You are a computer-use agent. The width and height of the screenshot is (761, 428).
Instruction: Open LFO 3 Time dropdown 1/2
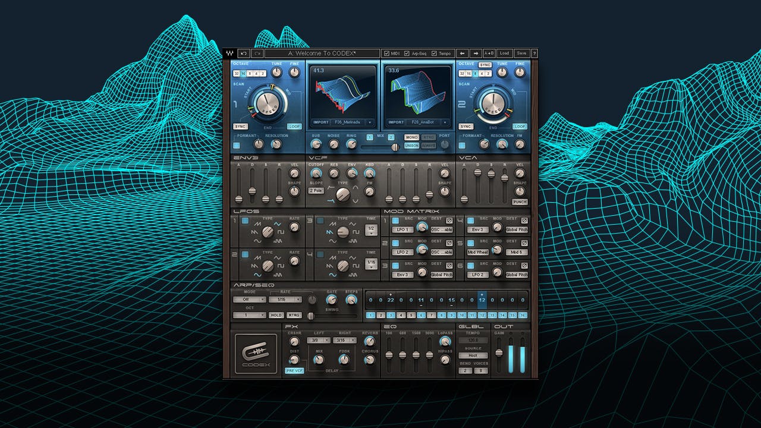371,229
